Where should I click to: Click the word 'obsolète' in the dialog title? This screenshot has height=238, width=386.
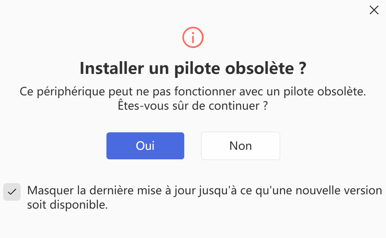259,68
